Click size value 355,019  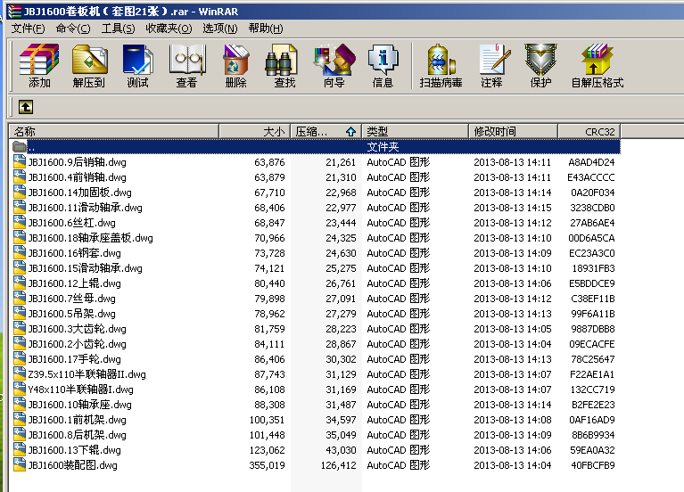pos(267,465)
